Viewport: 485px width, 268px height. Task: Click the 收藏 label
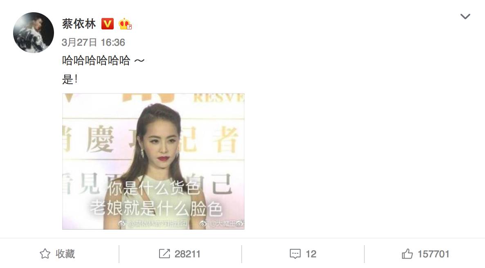tap(65, 254)
